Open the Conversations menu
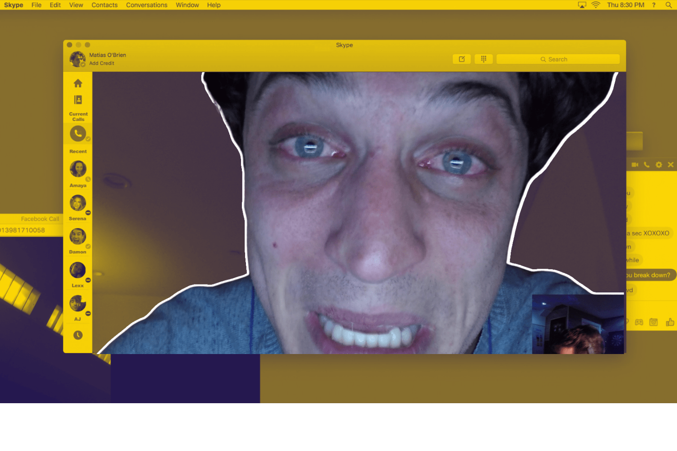The height and width of the screenshot is (451, 677). [147, 5]
